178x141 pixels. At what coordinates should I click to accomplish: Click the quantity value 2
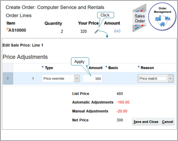click(x=62, y=31)
